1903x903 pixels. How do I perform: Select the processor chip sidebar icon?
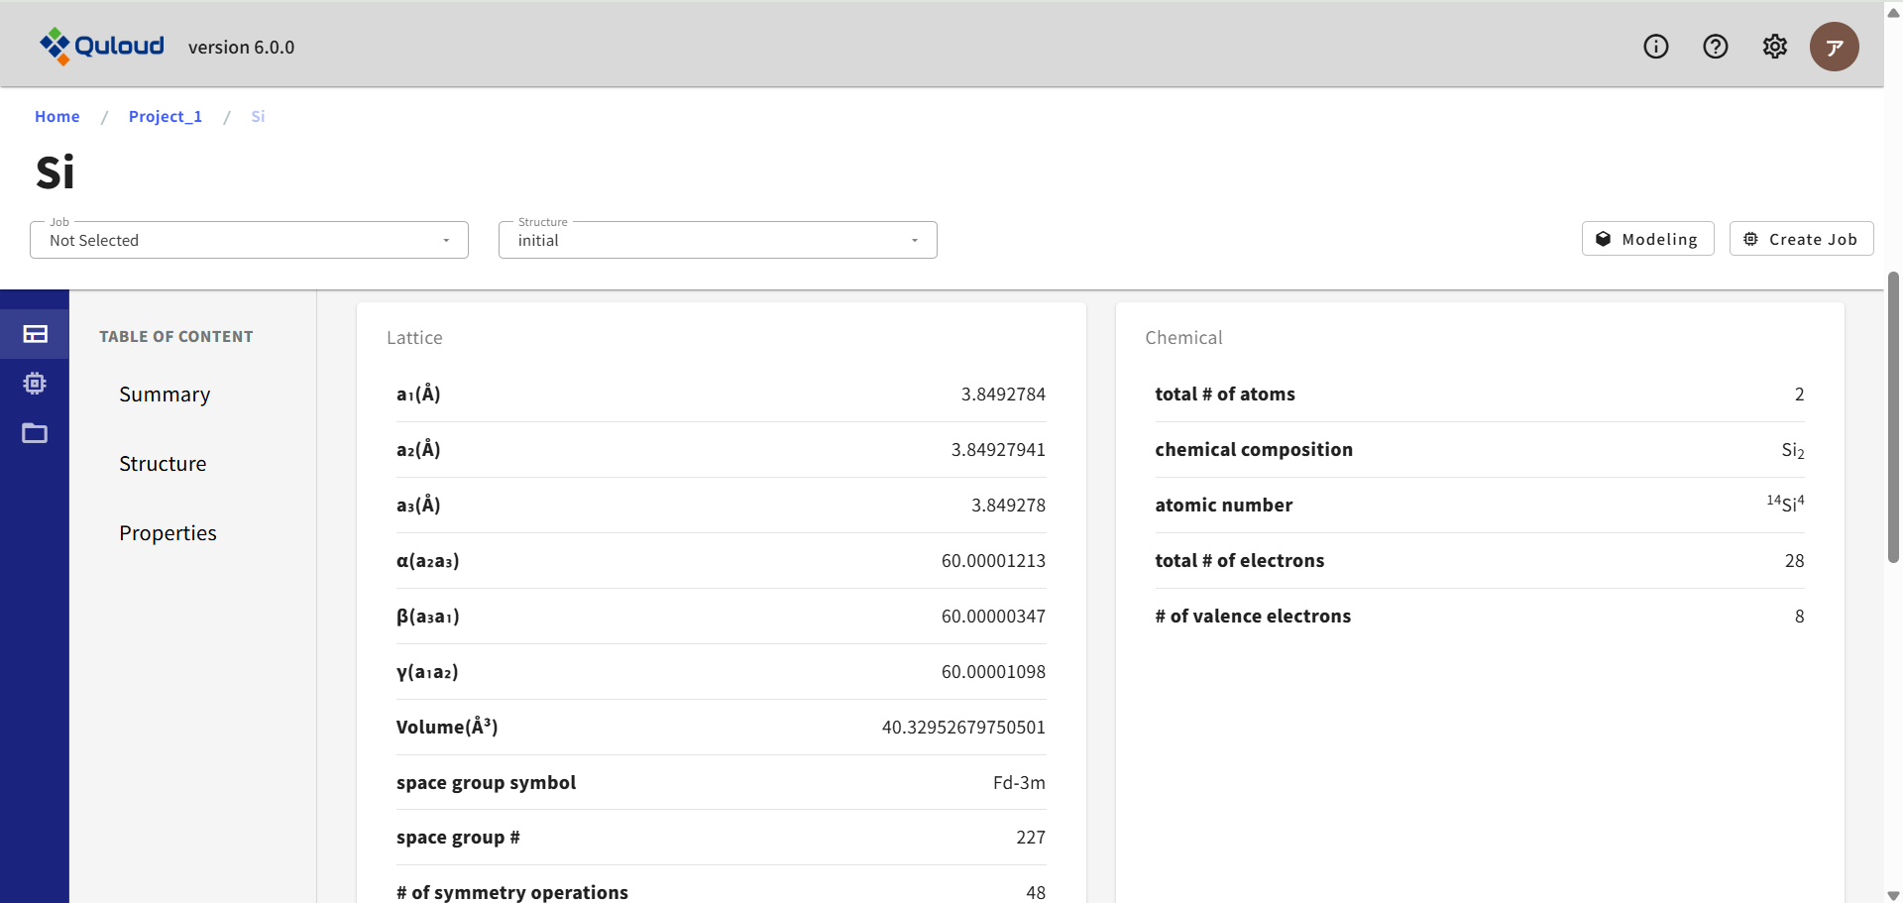point(35,384)
